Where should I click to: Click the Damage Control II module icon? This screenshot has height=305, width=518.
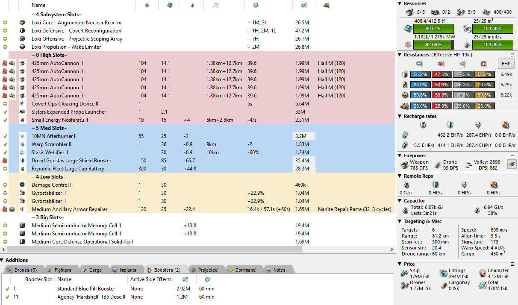coord(22,185)
